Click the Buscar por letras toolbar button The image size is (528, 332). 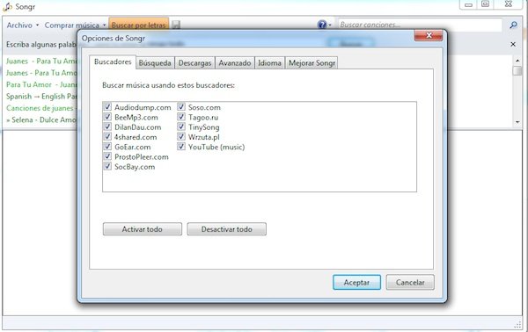click(139, 25)
